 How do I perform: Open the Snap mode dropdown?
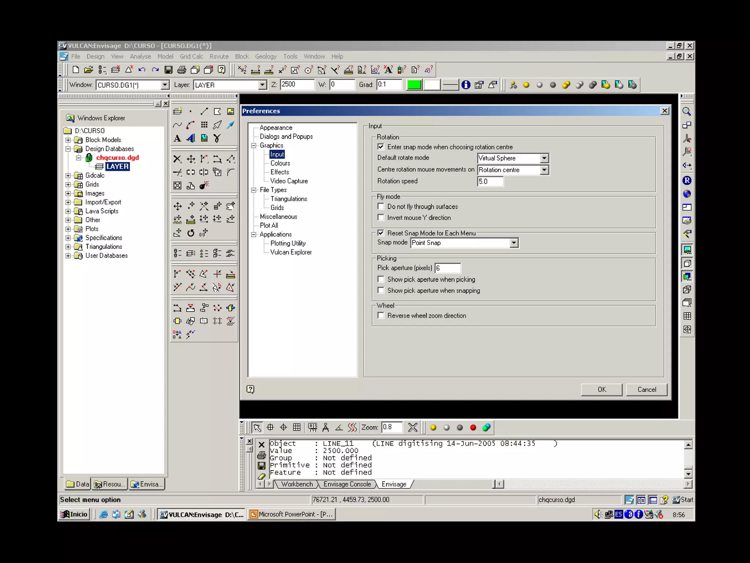pos(514,243)
